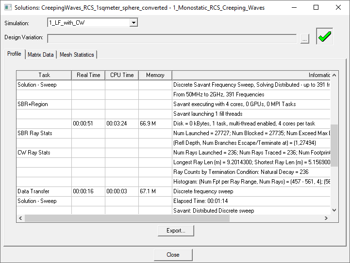350x263 pixels.
Task: Switch to the Mesh Statistics tab
Action: 77,55
